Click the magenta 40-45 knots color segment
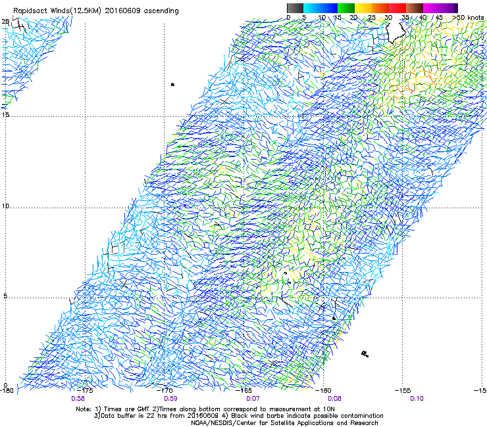The height and width of the screenshot is (427, 487). pos(432,8)
